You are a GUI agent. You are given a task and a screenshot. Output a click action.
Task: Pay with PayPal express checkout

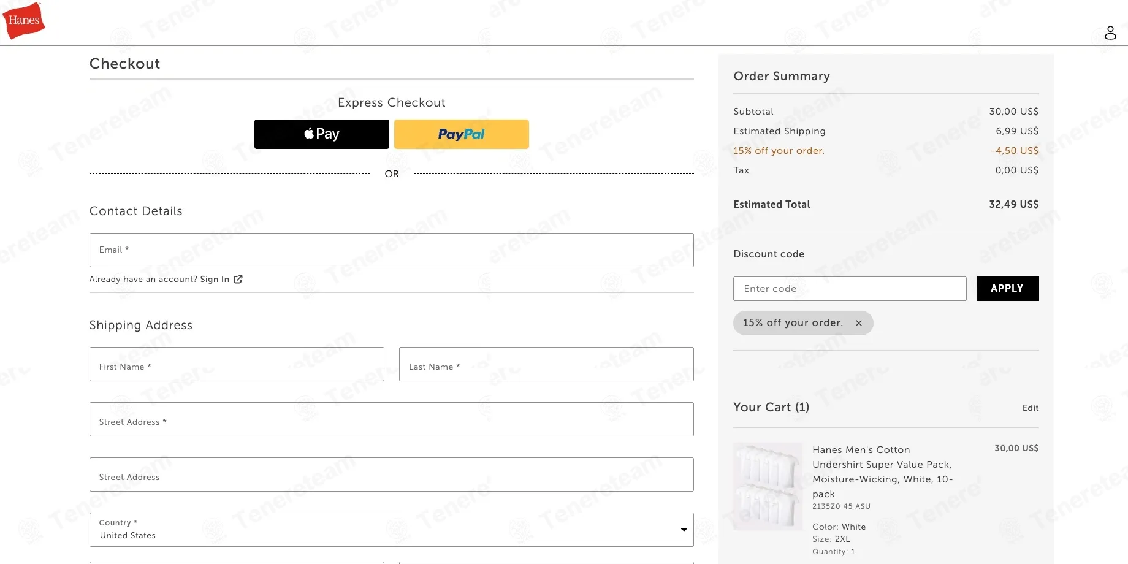click(462, 134)
